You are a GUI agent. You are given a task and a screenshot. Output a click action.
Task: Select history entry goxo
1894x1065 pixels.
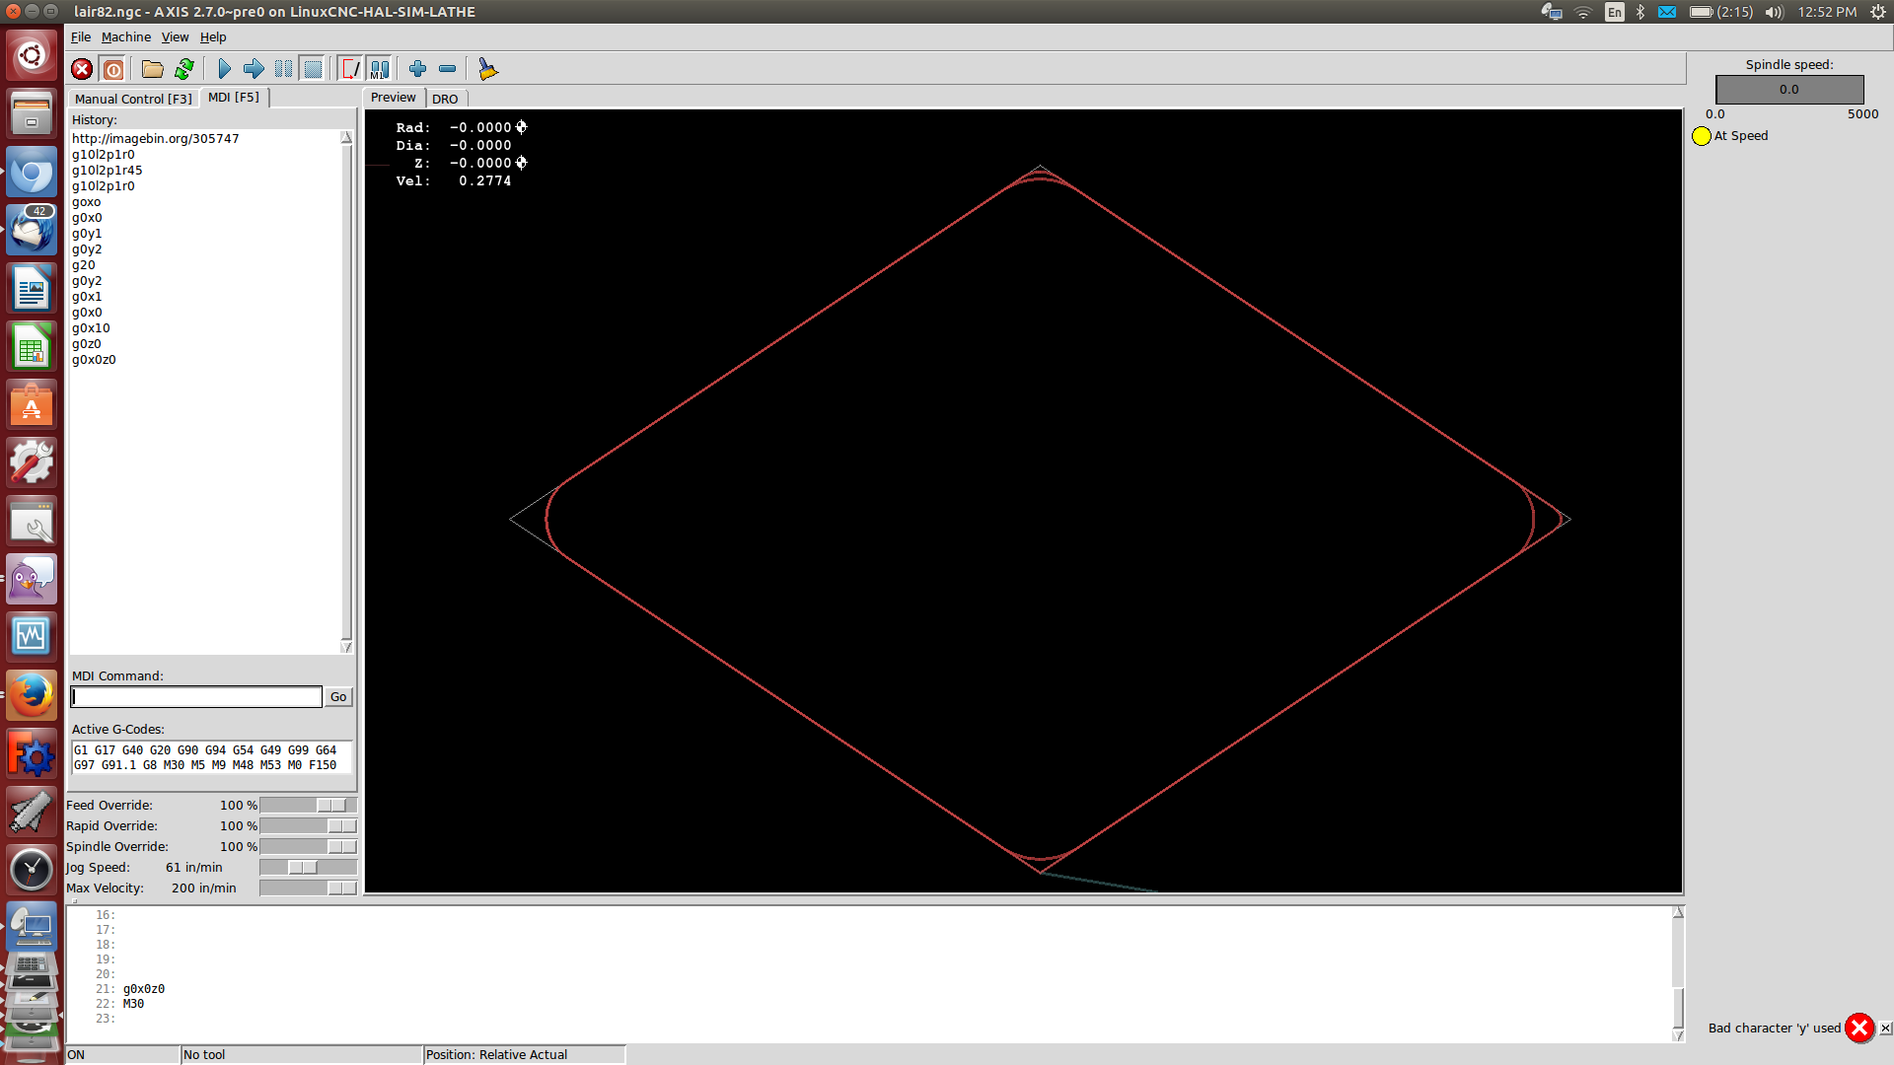(x=86, y=202)
